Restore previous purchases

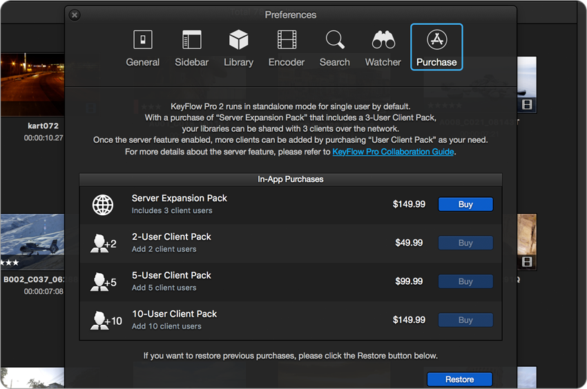click(459, 379)
